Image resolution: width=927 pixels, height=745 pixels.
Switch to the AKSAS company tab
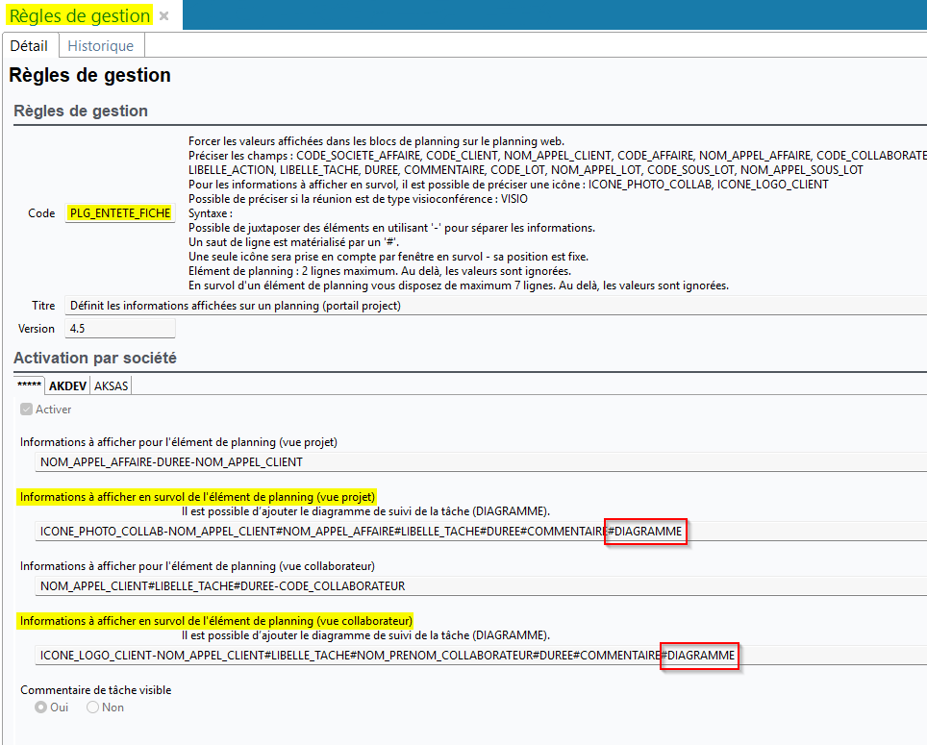coord(111,385)
